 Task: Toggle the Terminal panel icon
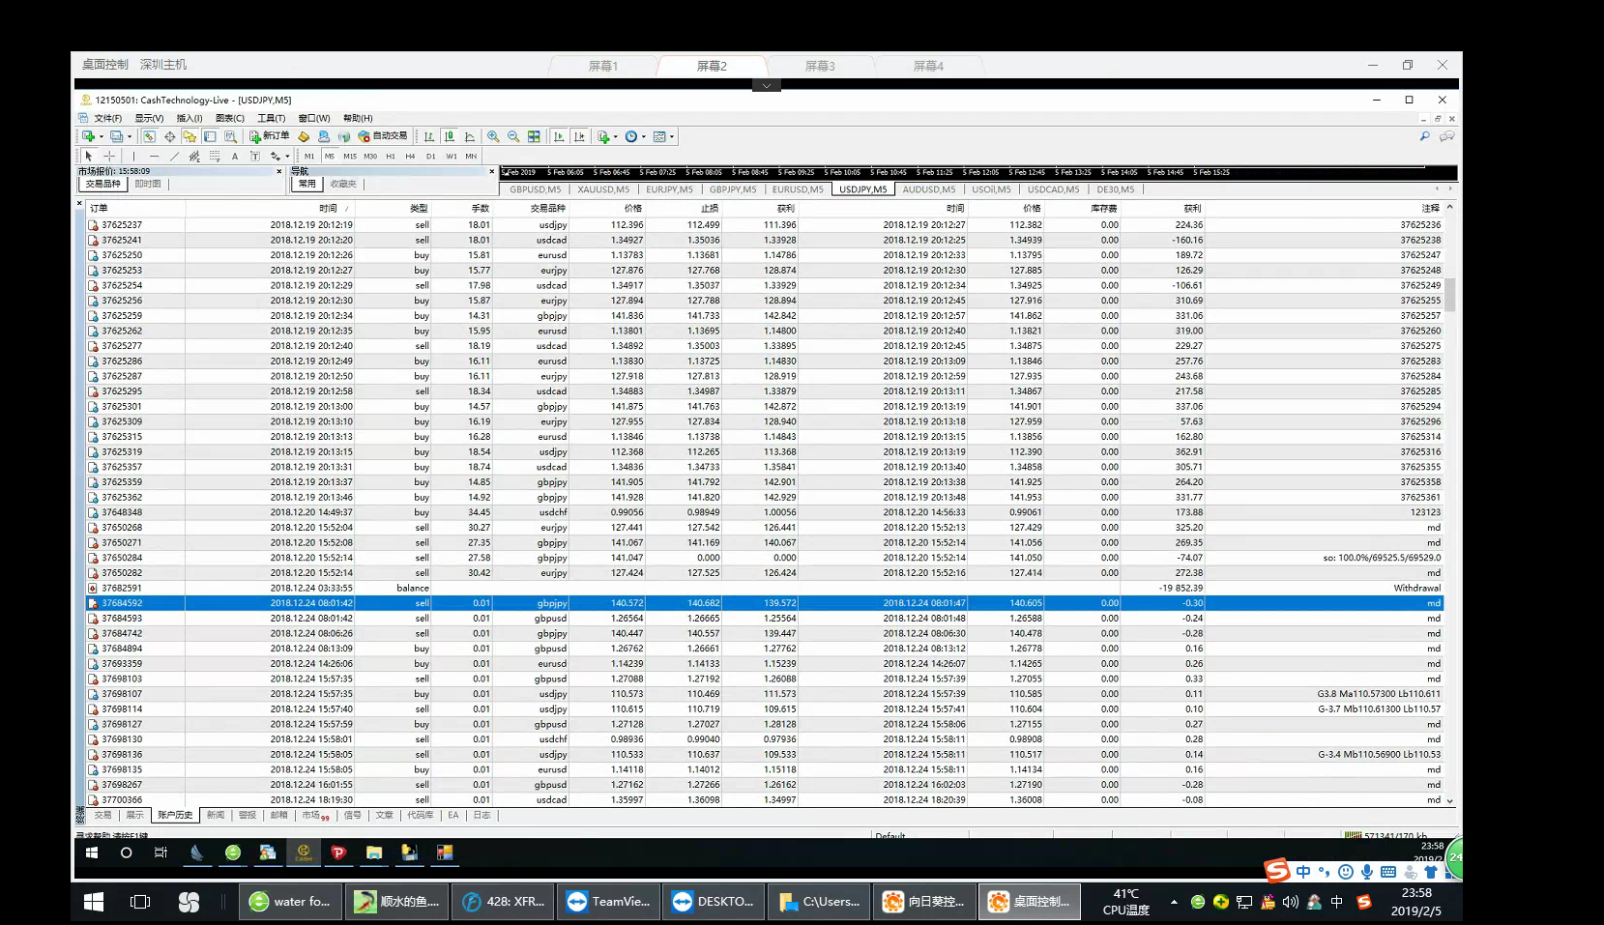click(x=210, y=136)
